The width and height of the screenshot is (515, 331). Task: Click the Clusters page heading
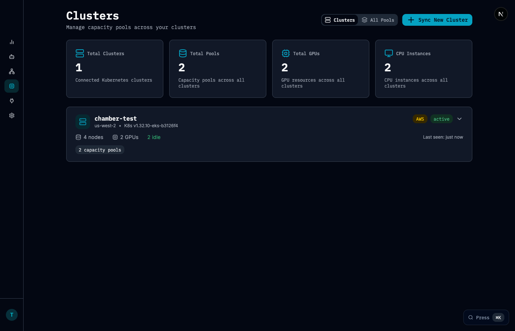(x=93, y=16)
